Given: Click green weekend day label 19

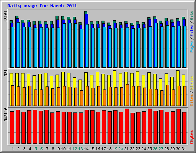Looking at the screenshot, I should (x=115, y=149).
